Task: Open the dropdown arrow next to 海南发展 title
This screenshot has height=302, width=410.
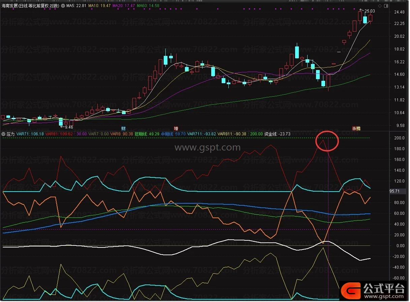Action: click(63, 6)
